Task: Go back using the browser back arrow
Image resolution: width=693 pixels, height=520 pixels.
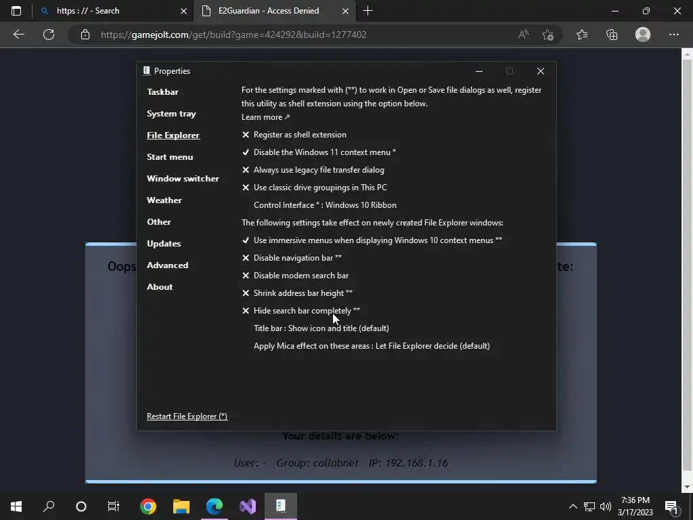Action: point(18,35)
